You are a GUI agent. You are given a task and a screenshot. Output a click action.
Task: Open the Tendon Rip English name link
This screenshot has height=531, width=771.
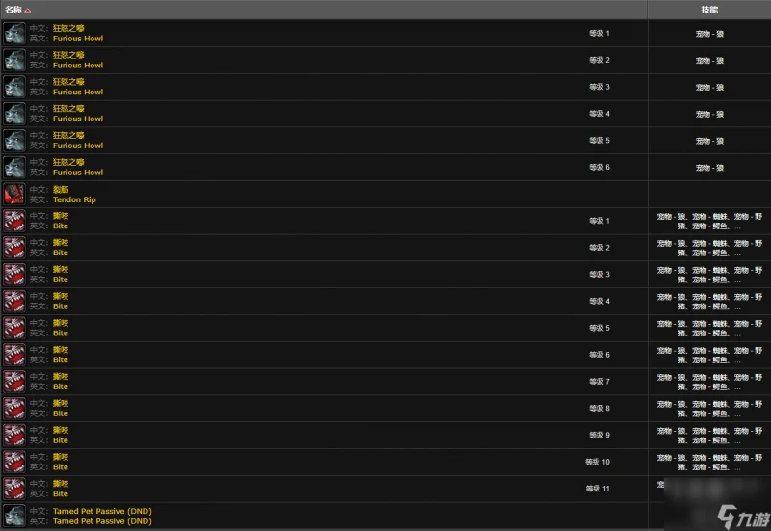[74, 199]
